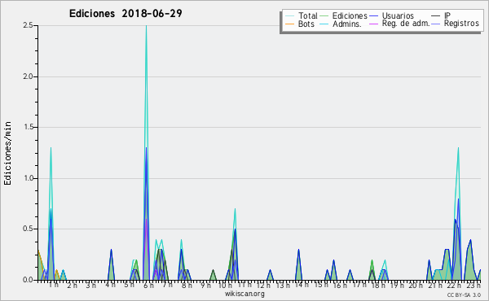This screenshot has height=301, width=489.
Task: Click the wikiscan.org link below the chart
Action: pyautogui.click(x=244, y=294)
